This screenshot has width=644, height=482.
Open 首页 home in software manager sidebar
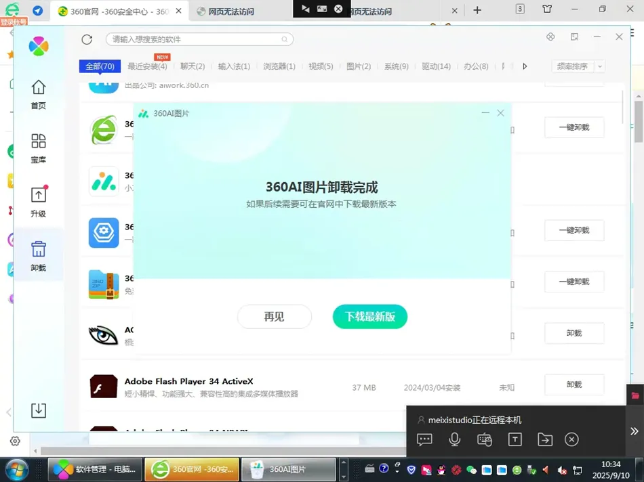38,94
